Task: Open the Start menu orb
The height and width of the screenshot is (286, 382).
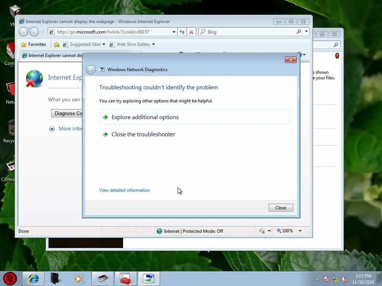Action: tap(10, 279)
